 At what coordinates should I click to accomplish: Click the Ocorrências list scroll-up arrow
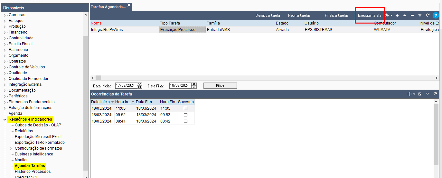pos(436,102)
